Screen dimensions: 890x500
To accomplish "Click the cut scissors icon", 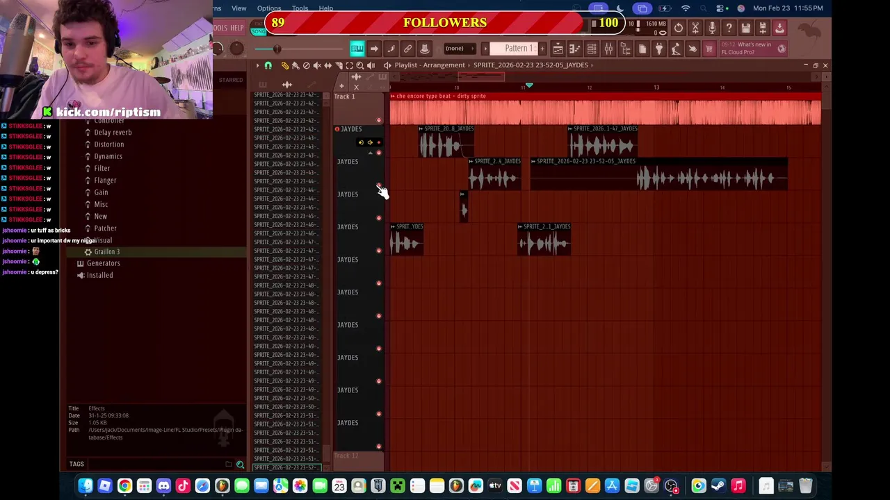I will coord(695,28).
